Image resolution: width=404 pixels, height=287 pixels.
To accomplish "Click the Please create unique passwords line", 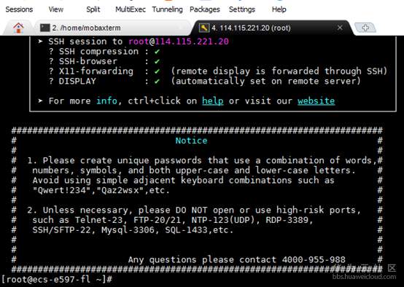I will [202, 160].
